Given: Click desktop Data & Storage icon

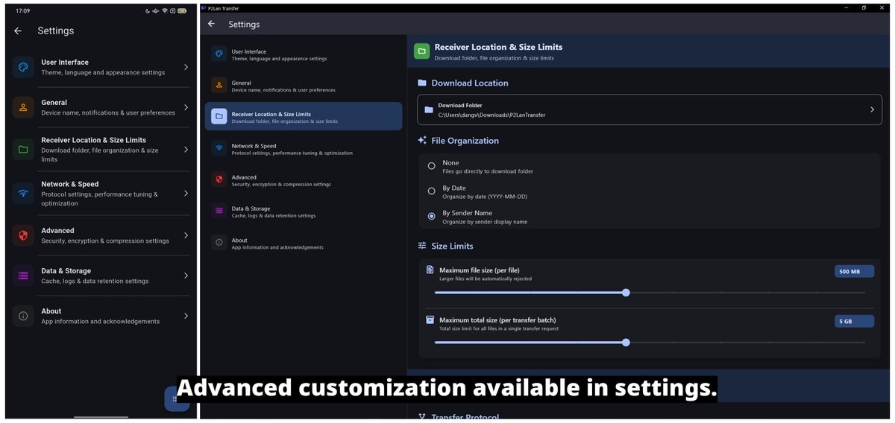Looking at the screenshot, I should pyautogui.click(x=219, y=211).
